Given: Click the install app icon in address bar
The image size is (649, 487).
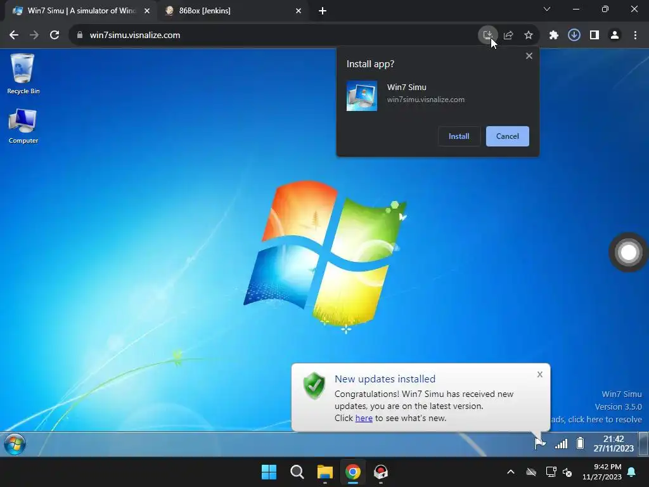Looking at the screenshot, I should click(487, 36).
